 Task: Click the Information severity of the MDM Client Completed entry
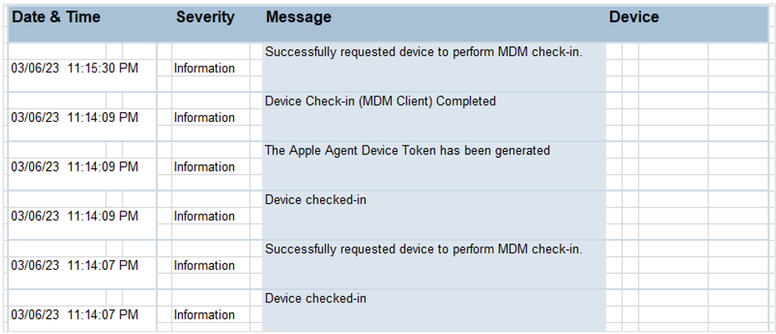click(204, 118)
